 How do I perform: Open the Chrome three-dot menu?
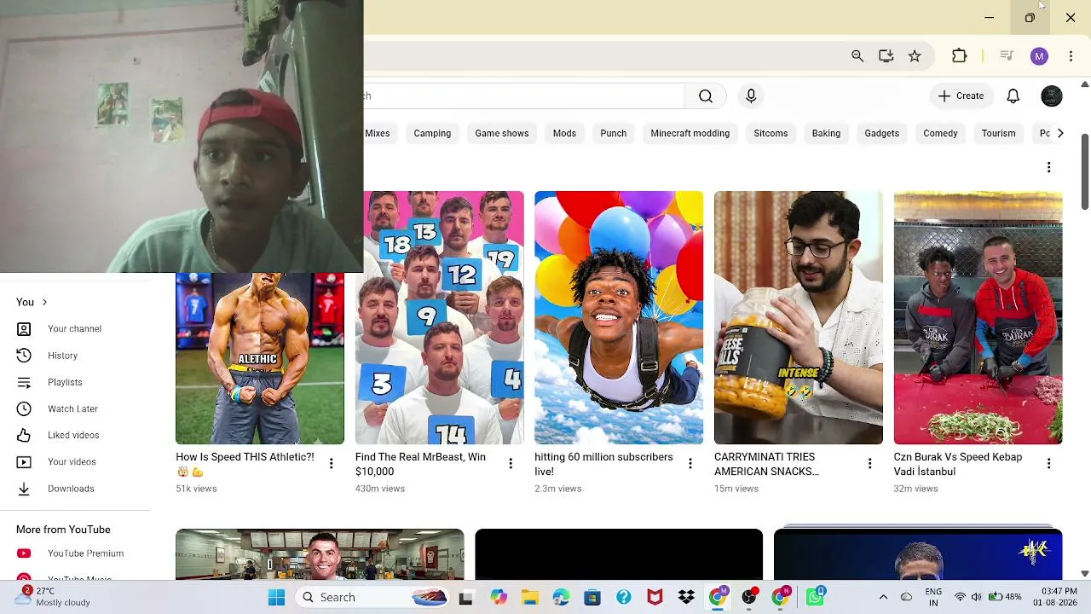(x=1071, y=56)
